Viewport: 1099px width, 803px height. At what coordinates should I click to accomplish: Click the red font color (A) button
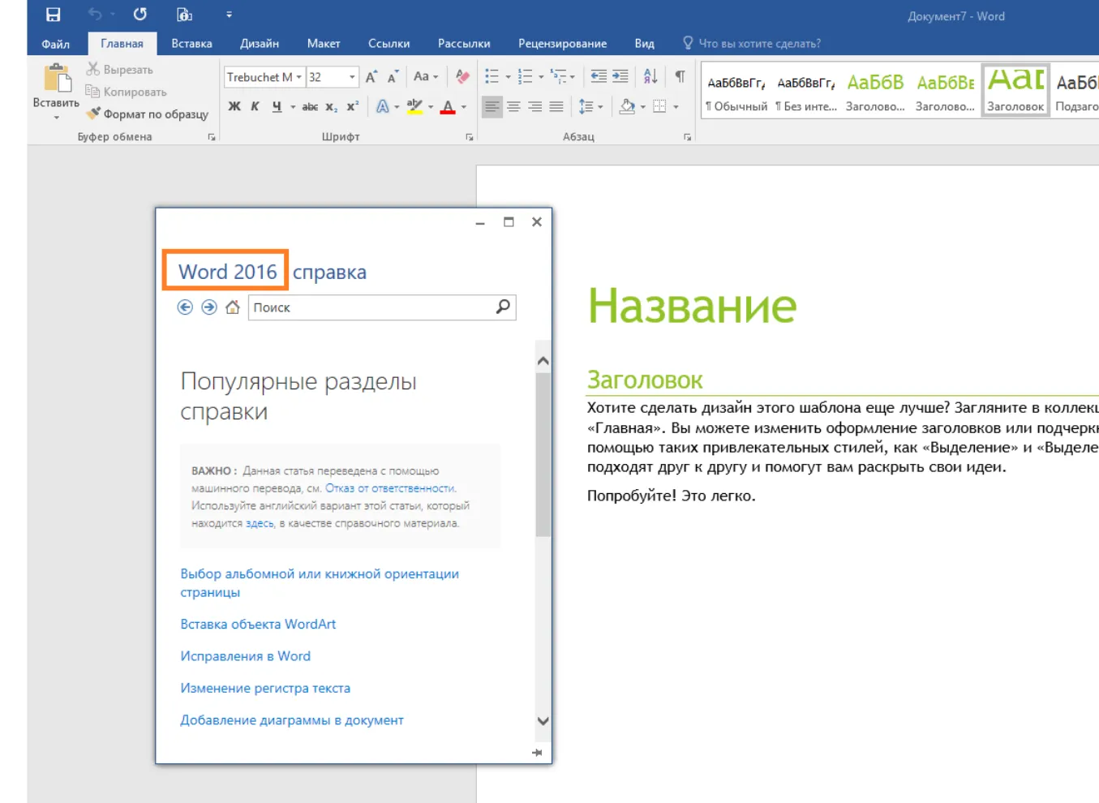(448, 106)
